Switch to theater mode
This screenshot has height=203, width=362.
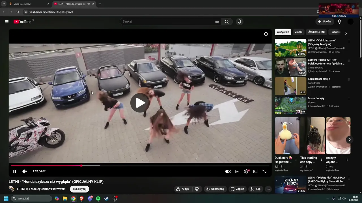tap(255, 171)
